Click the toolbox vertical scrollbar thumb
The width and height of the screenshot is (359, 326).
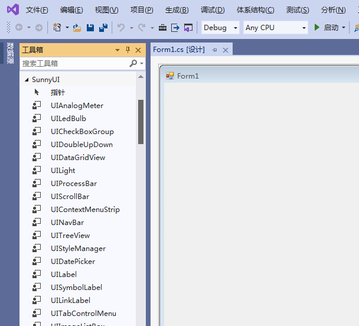[141, 122]
